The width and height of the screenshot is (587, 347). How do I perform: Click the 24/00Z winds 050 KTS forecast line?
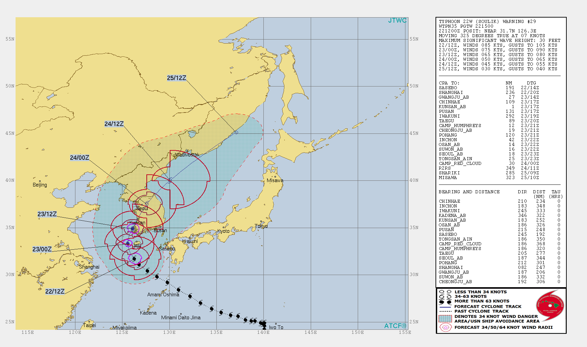coord(498,59)
